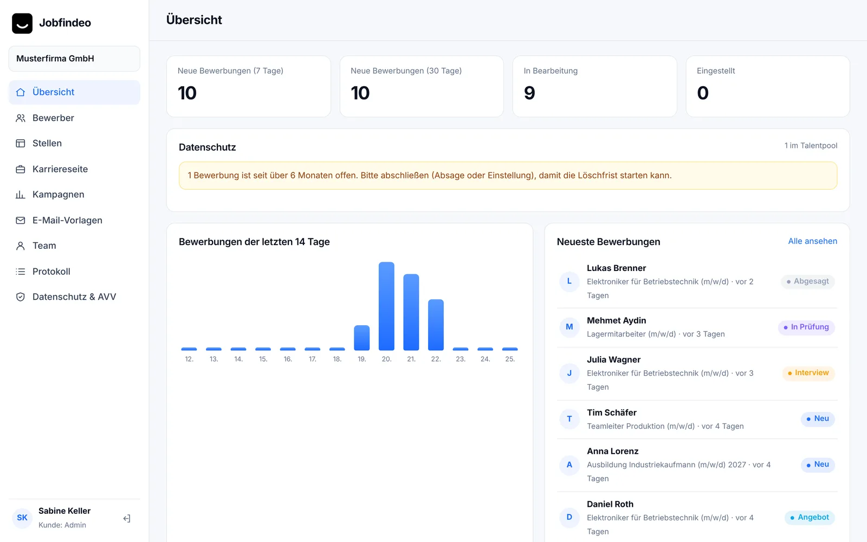Click the list icon for Protokoll
The image size is (867, 542).
(21, 272)
